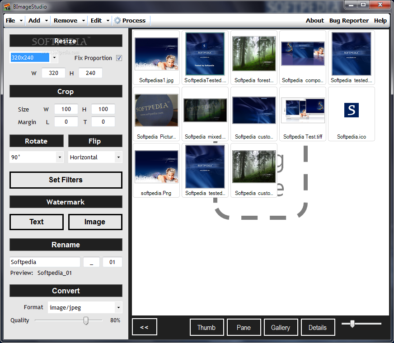Open the 90° rotate angle dropdown
Viewport: 394px width, 343px height.
point(60,158)
